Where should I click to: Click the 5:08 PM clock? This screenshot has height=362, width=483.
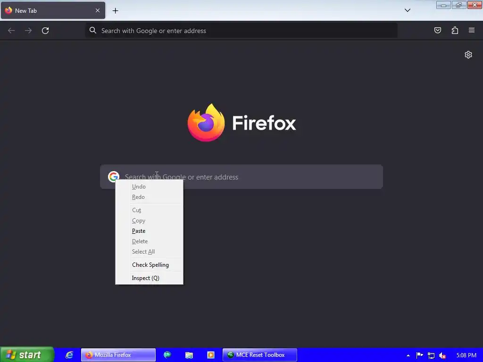466,355
